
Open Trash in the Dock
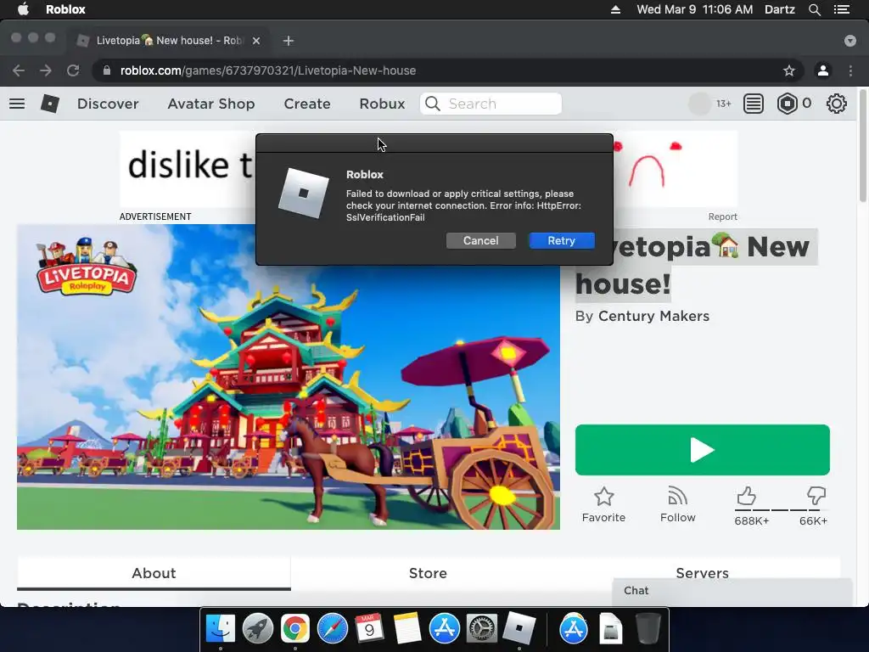click(x=648, y=628)
